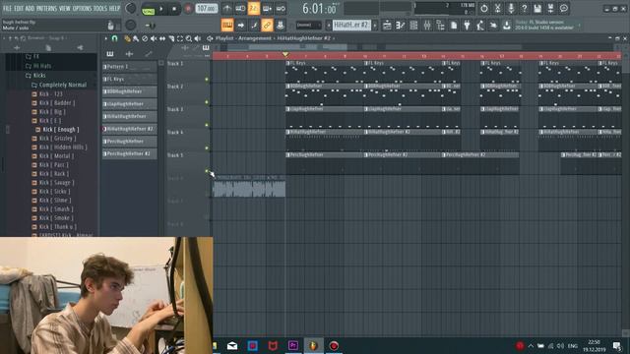This screenshot has height=354, width=630.
Task: Open the pattern selector HiHatH..er #2
Action: click(x=351, y=26)
